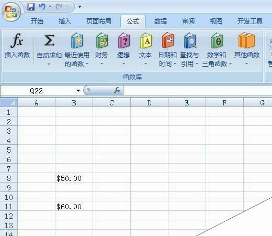272x236 pixels.
Task: Open 最近使用的函数 book icon
Action: tap(77, 40)
